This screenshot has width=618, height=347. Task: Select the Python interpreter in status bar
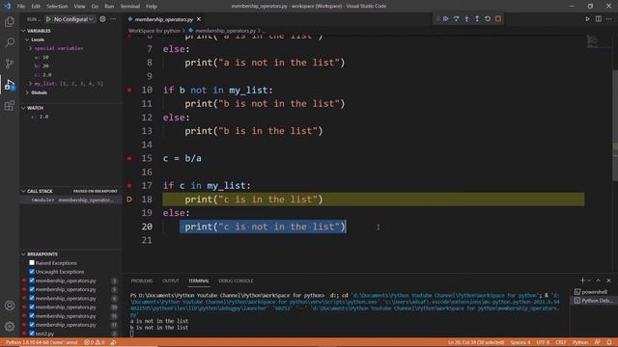coord(42,342)
